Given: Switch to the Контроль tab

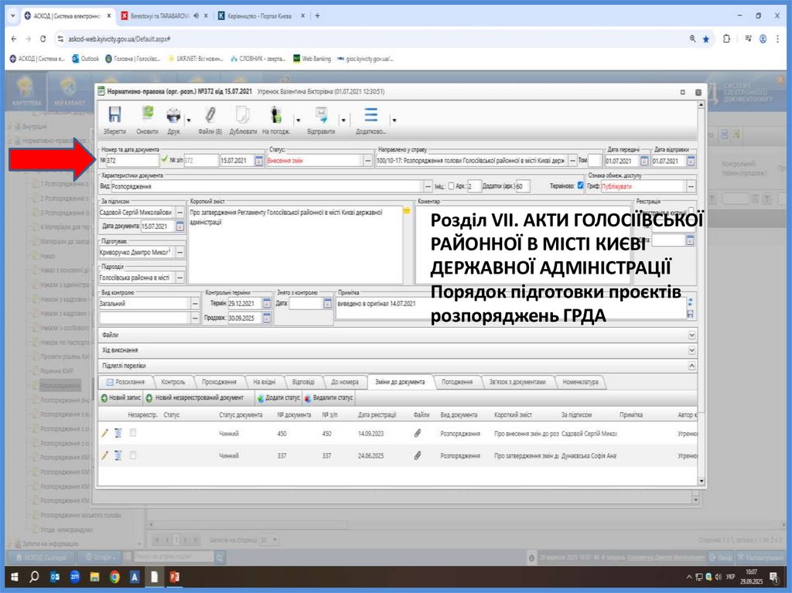Looking at the screenshot, I should (x=174, y=382).
